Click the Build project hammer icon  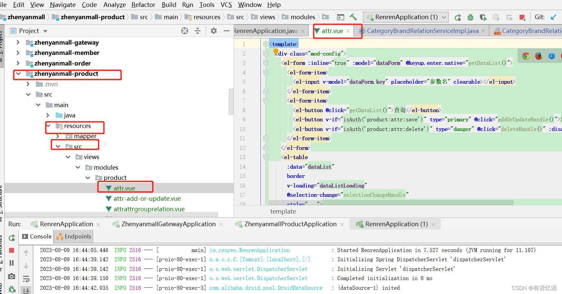coord(353,17)
